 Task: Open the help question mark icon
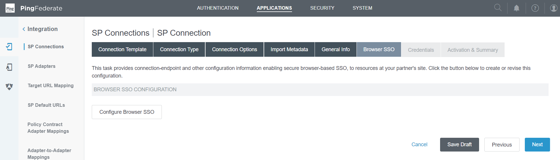pos(535,8)
